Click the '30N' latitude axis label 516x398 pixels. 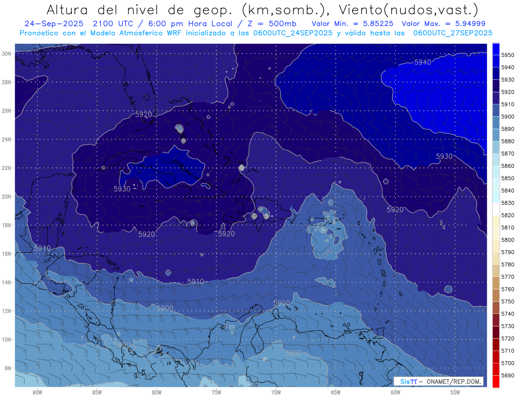7,54
